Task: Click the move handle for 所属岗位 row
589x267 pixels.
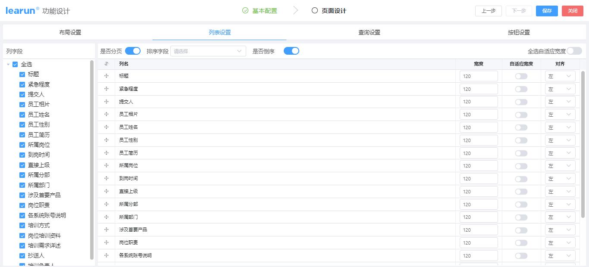Action: point(106,165)
